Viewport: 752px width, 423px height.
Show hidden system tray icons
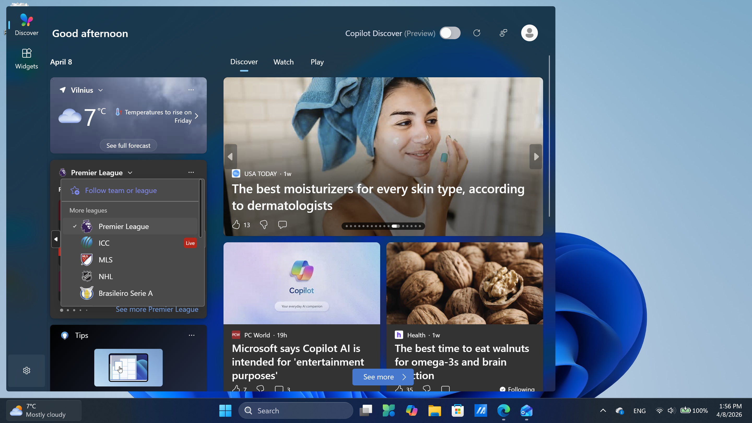[x=603, y=411]
